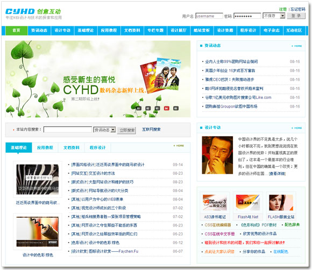The width and height of the screenshot is (312, 270).
Task: Open news item containing Like.com
Action: tap(238, 97)
